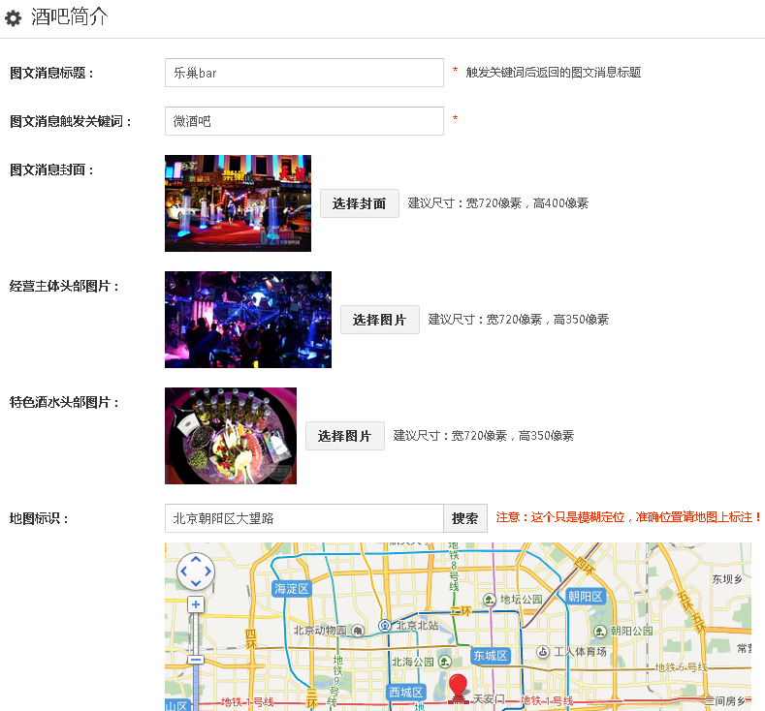Click the 搜索 button next to address
Image resolution: width=765 pixels, height=711 pixels.
(x=465, y=518)
